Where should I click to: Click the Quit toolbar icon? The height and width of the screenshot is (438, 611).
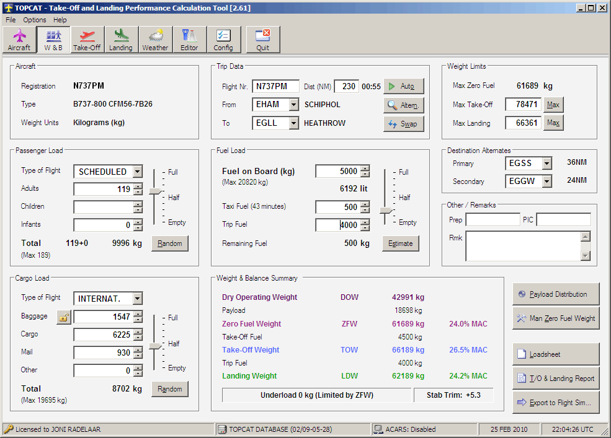(263, 40)
